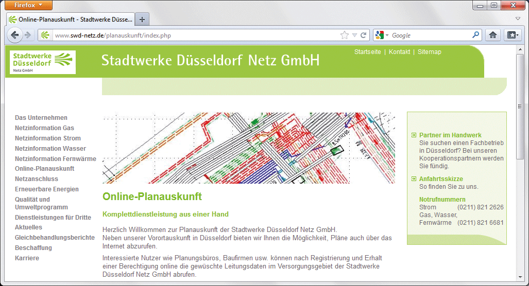
Task: Open the Firefox application menu
Action: coord(29,5)
